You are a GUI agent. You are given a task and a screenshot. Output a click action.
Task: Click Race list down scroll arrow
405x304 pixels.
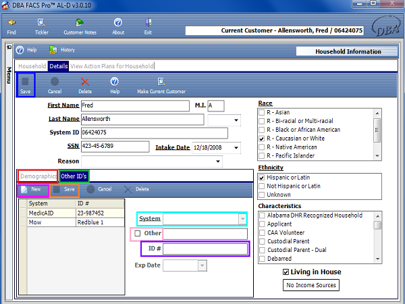[377, 156]
